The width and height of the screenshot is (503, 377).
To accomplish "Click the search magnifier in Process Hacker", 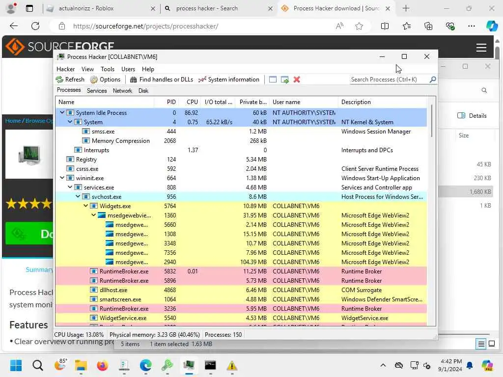I will [x=433, y=79].
